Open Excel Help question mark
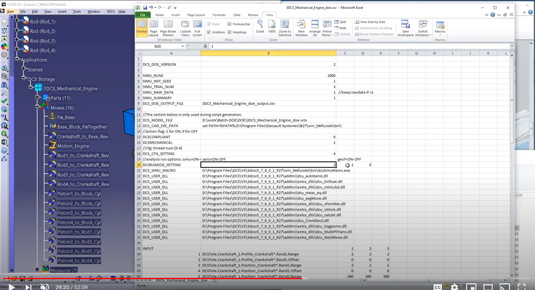Viewport: 535px width, 290px height. point(493,15)
